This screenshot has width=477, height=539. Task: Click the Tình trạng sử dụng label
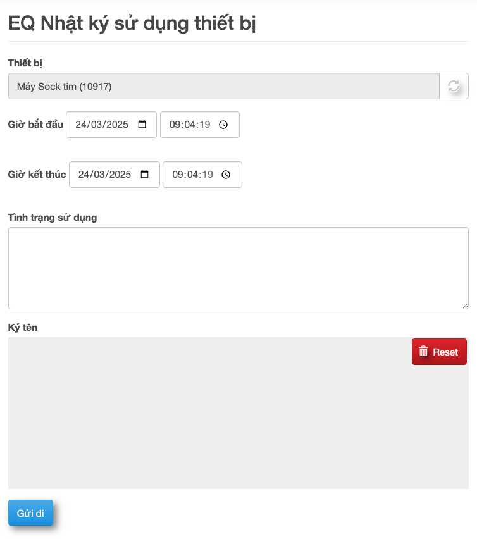tap(53, 218)
